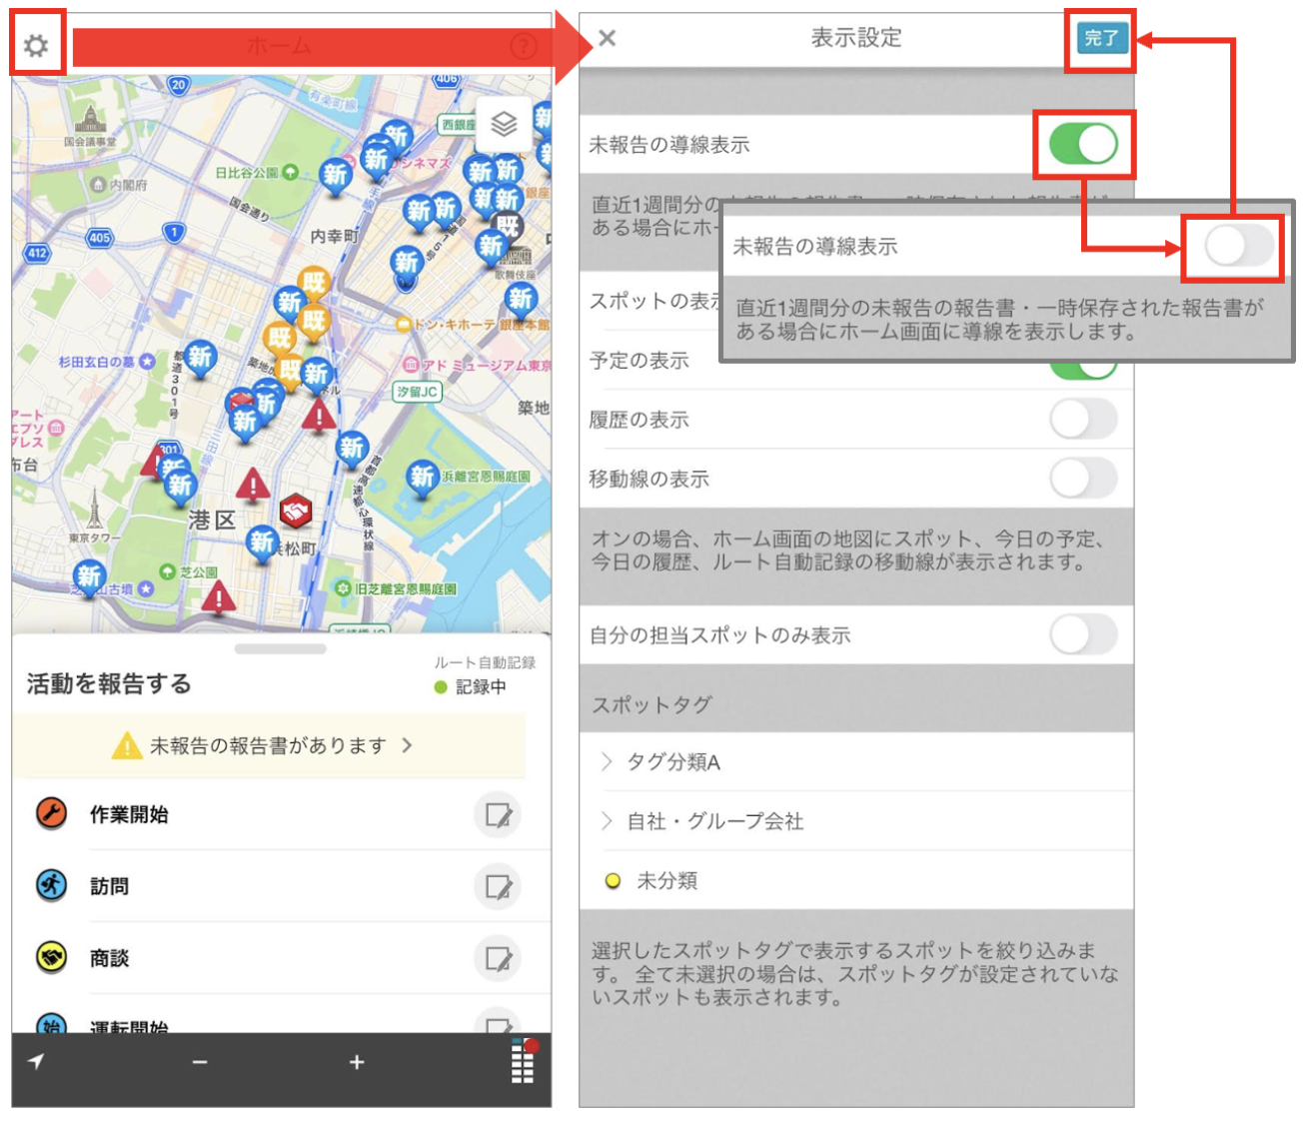Tap the 新 pin near 増上寺 at bottom left
The width and height of the screenshot is (1307, 1127).
(90, 576)
